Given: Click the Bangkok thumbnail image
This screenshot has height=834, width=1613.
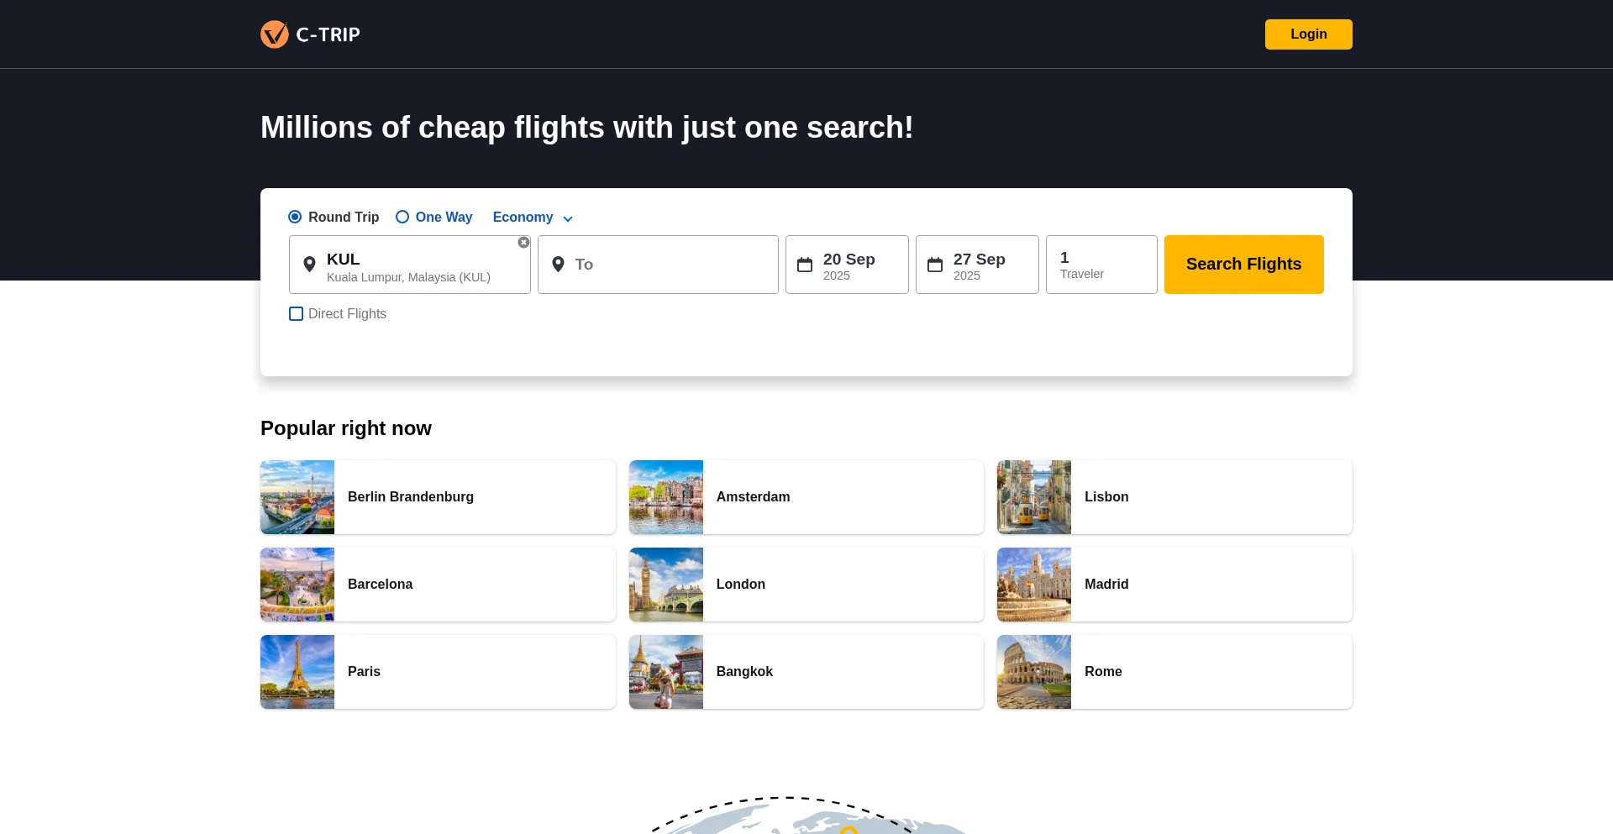Looking at the screenshot, I should (666, 672).
